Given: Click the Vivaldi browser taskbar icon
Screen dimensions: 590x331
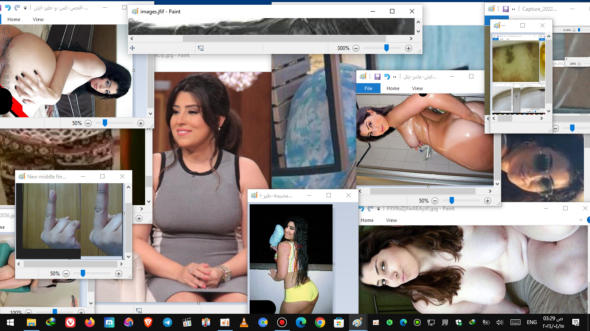Looking at the screenshot, I should [70, 322].
